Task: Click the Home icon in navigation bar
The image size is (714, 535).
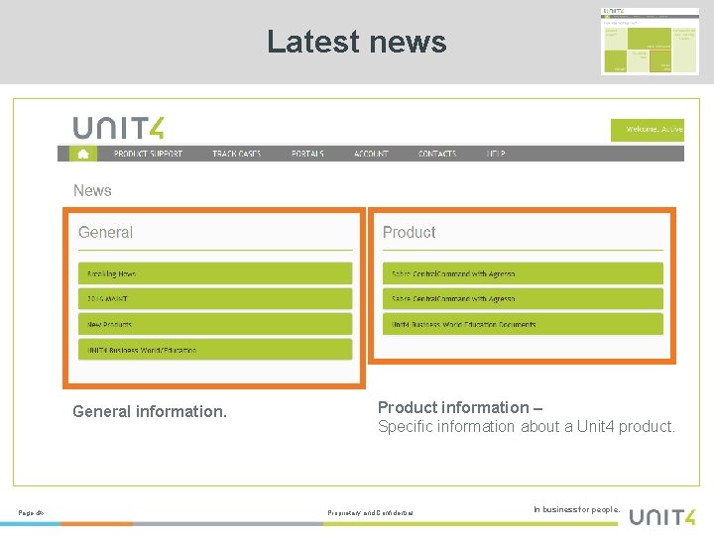Action: click(x=83, y=154)
